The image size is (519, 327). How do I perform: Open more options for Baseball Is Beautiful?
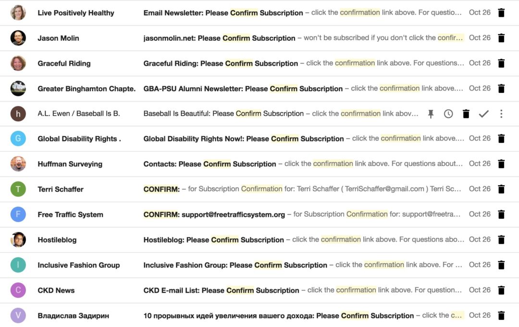(x=501, y=114)
